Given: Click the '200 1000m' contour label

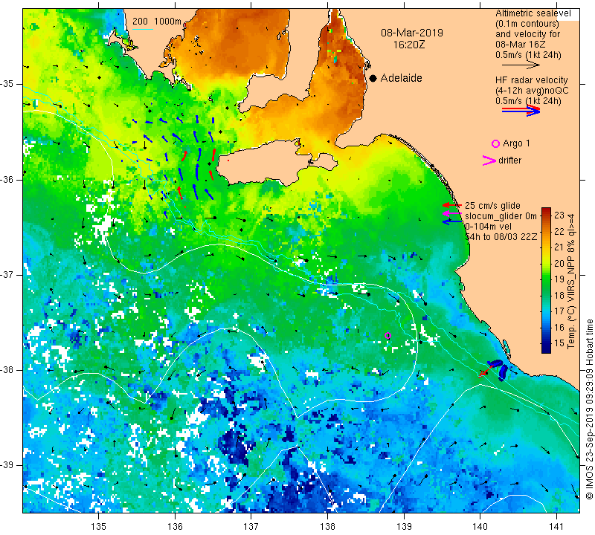Looking at the screenshot, I should [157, 22].
